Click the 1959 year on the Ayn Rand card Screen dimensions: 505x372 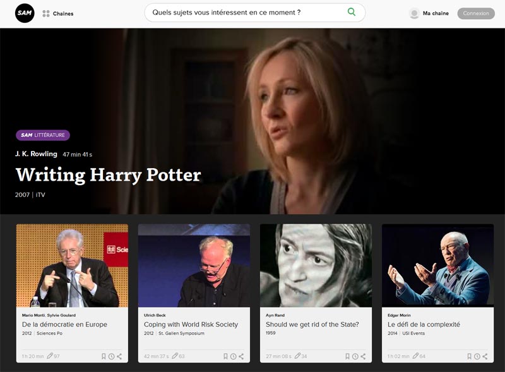coord(271,333)
